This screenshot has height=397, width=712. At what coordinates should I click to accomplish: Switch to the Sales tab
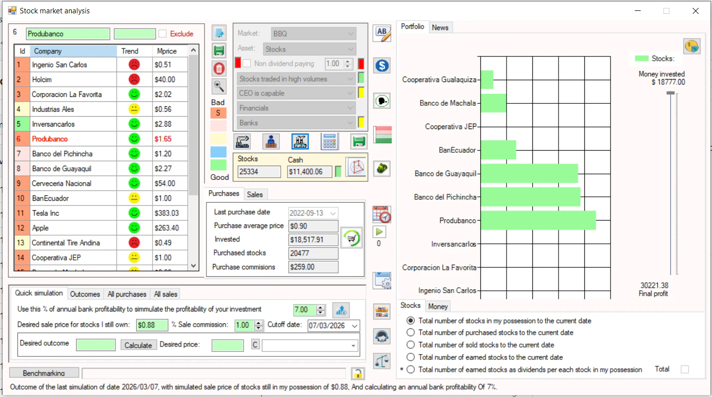pos(255,194)
